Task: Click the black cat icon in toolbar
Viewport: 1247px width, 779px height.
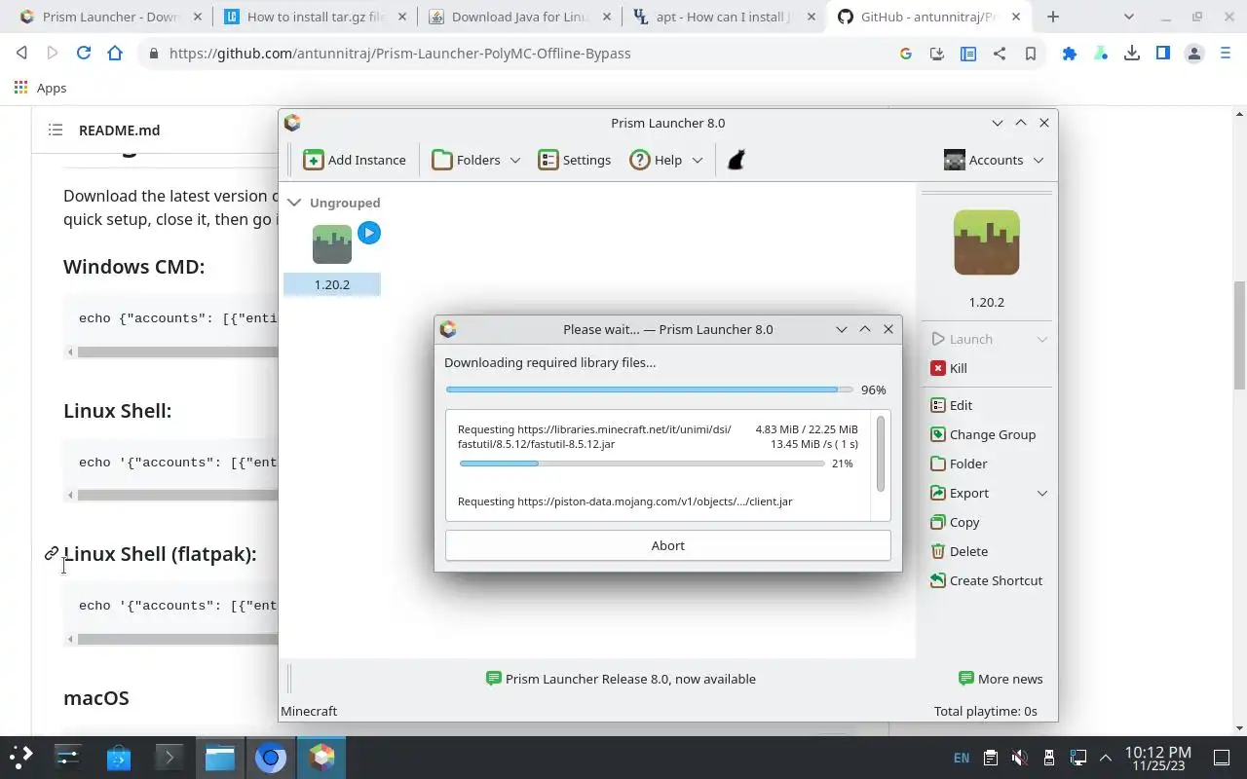Action: click(x=737, y=160)
